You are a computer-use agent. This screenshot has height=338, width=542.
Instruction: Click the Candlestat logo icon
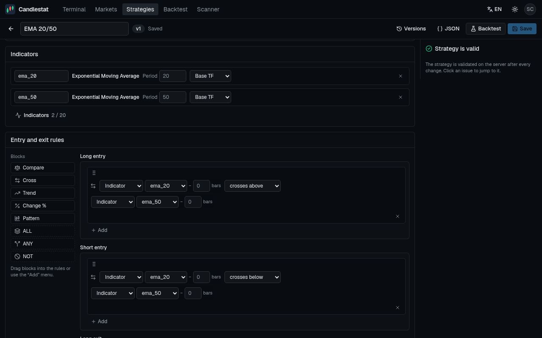pyautogui.click(x=10, y=9)
